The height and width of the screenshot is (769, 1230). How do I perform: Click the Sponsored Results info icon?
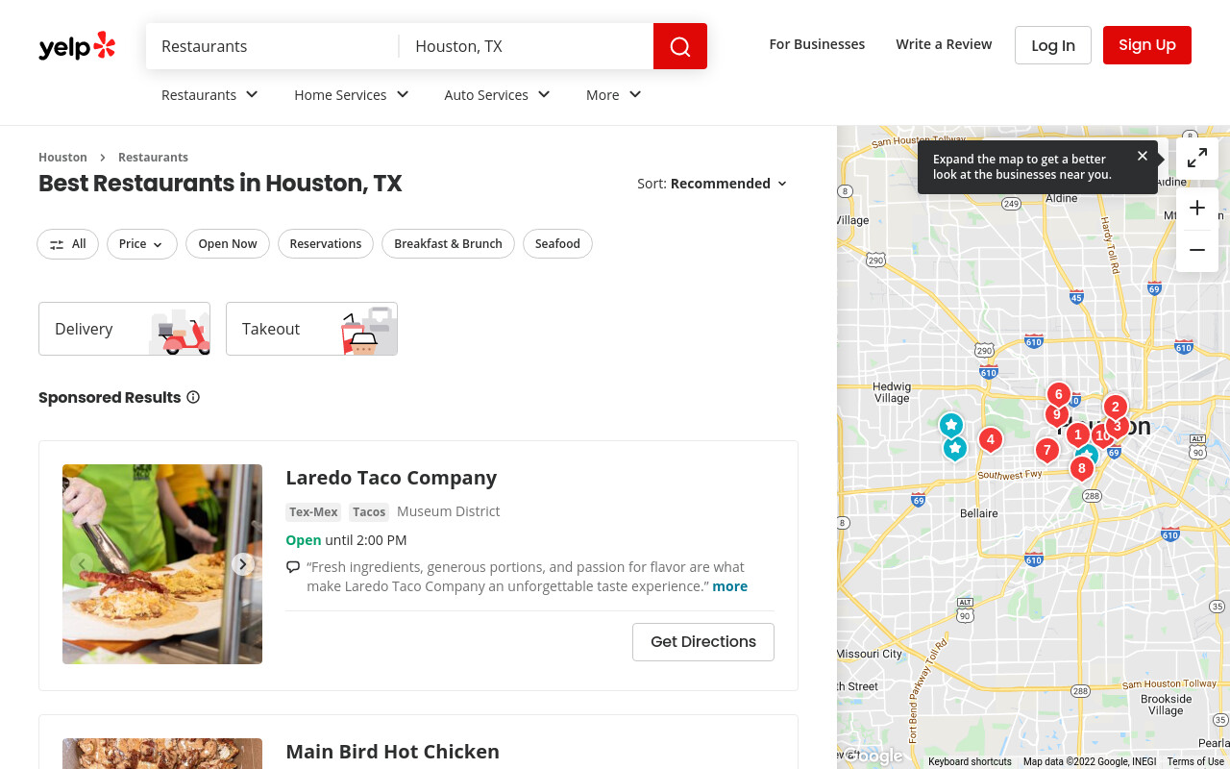[x=193, y=397]
